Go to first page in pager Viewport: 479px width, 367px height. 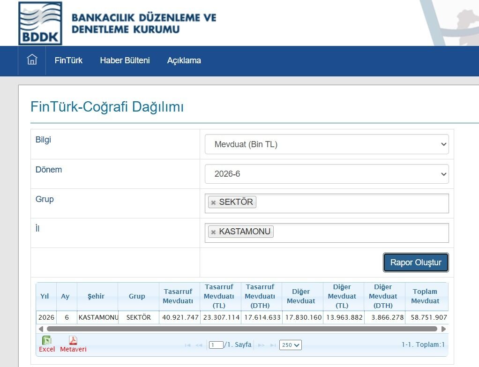tap(187, 345)
